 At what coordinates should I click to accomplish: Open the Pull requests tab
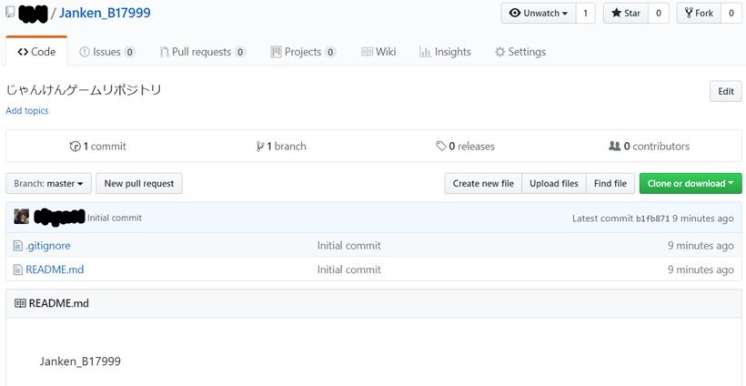[x=202, y=52]
